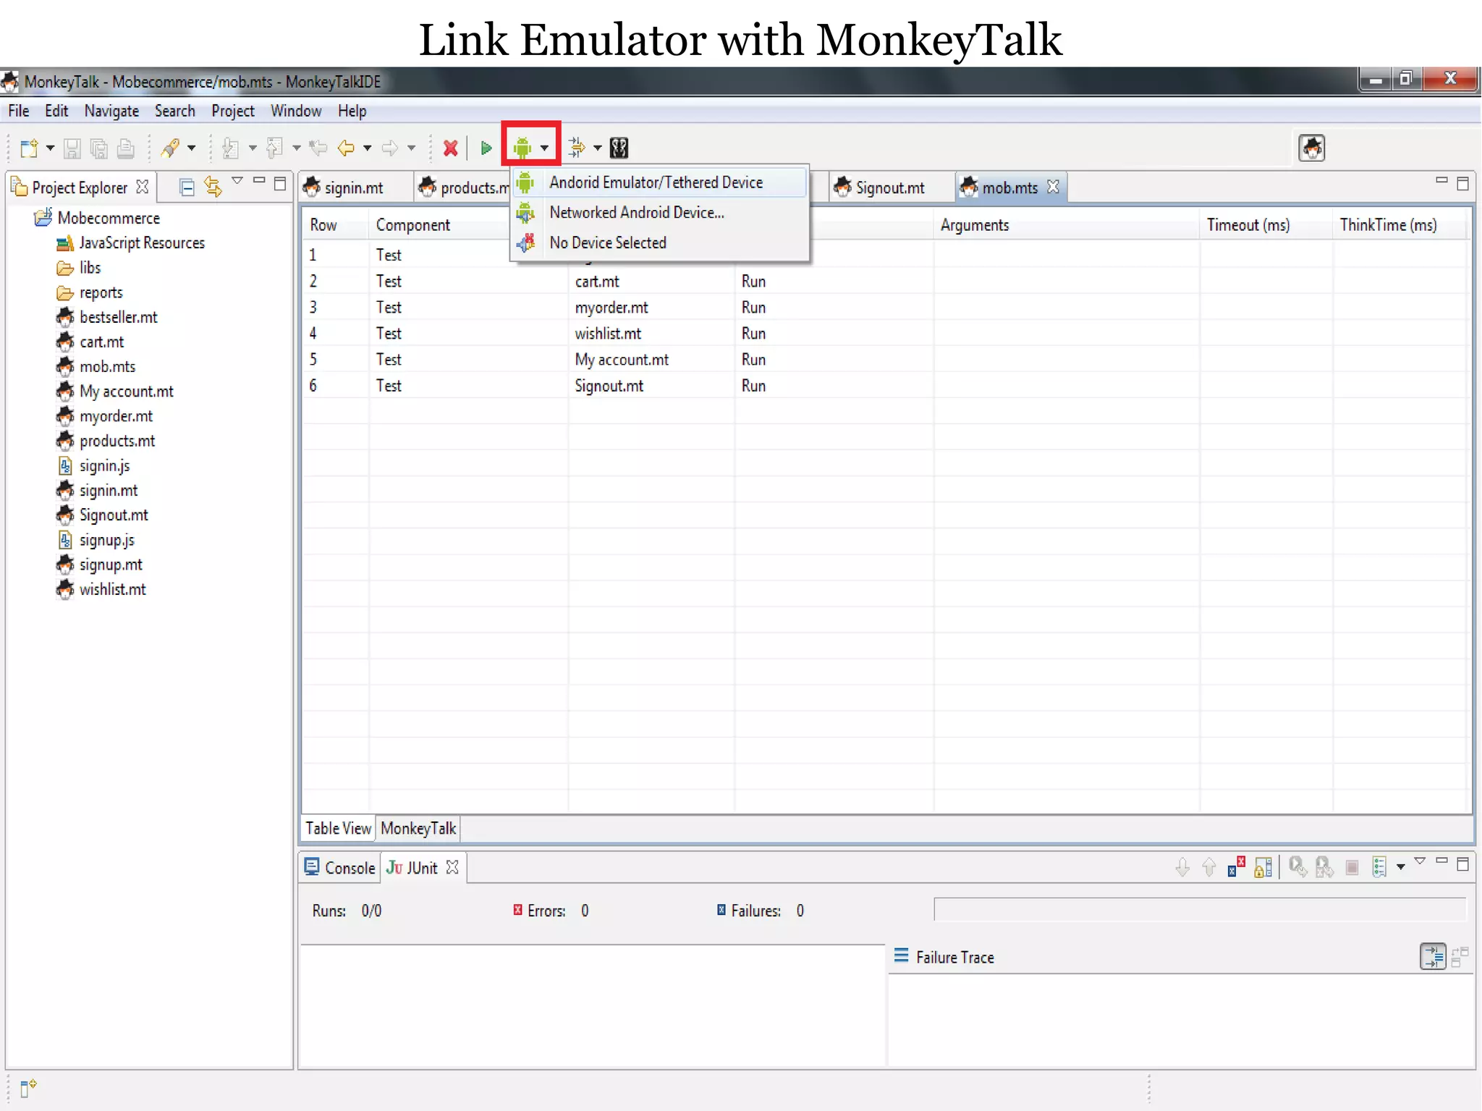Click the Previous Annotation toolbar icon
Viewport: 1482px width, 1111px height.
274,148
